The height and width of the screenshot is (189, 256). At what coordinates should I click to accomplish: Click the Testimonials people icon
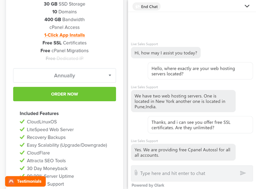pyautogui.click(x=11, y=181)
